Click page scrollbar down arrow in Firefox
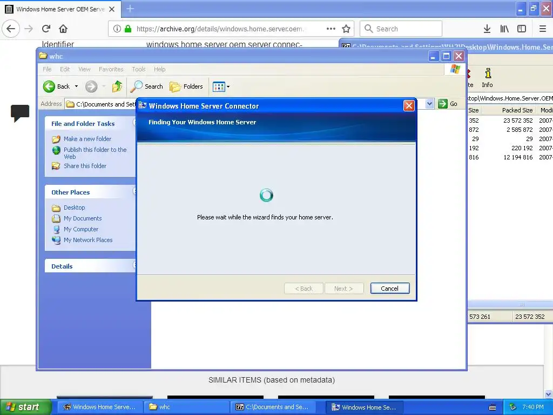The image size is (553, 415). (549, 394)
